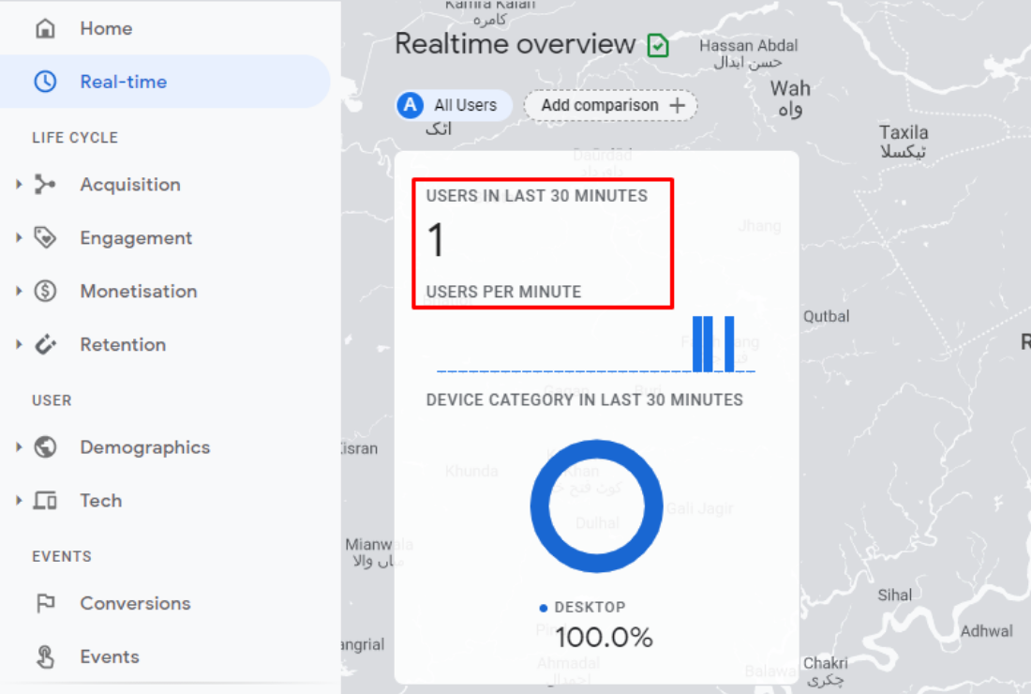Open the Demographics reports label

(145, 447)
